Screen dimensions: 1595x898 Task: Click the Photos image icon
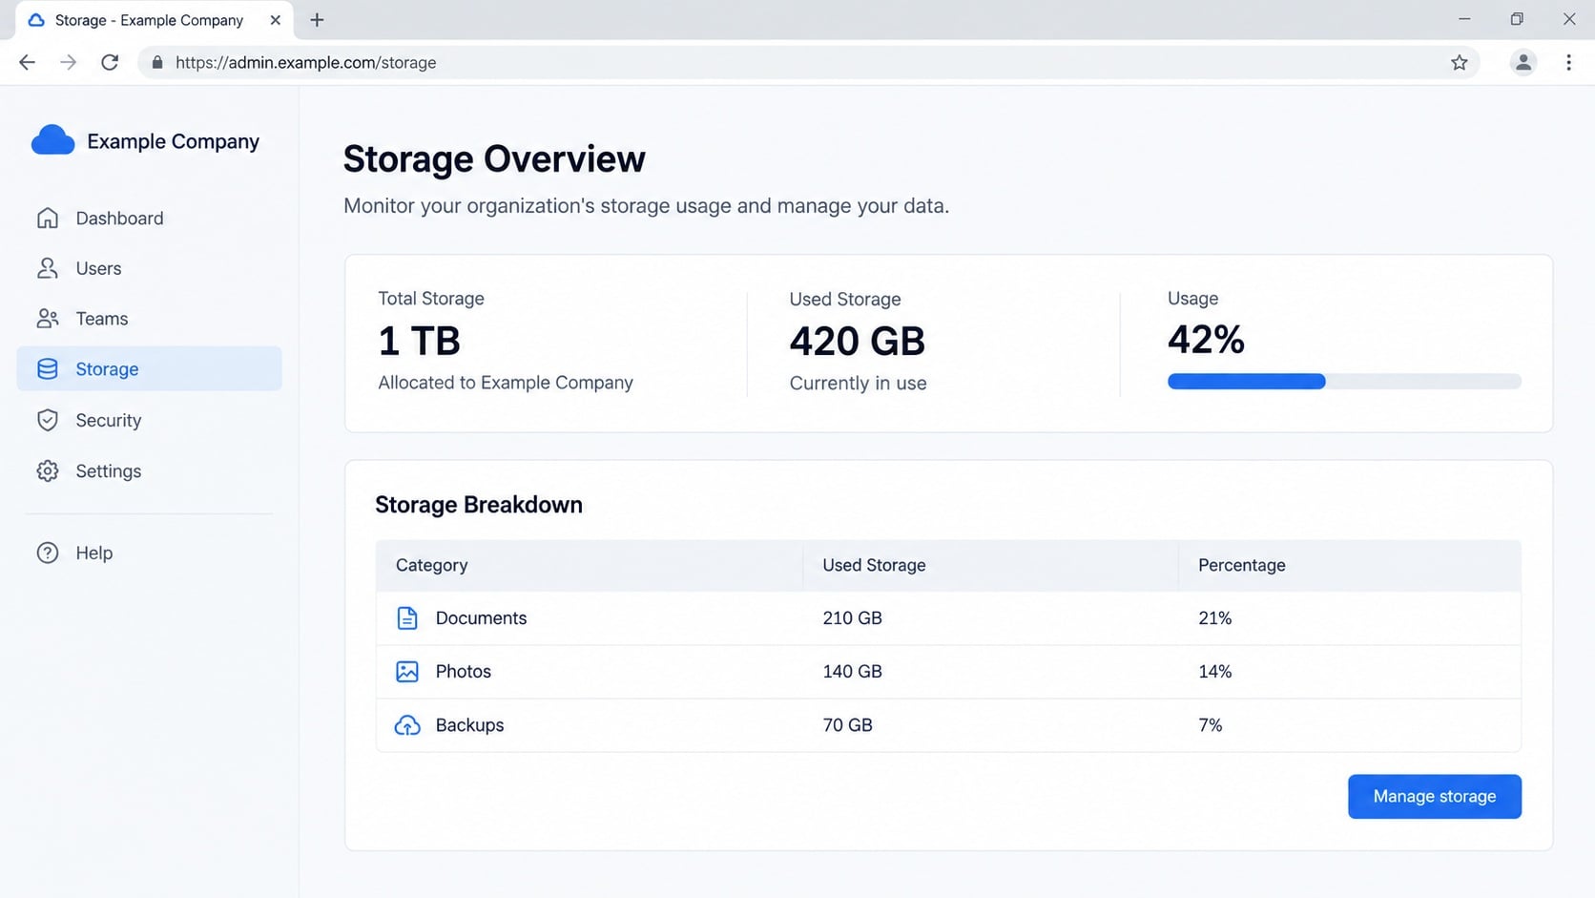[407, 672]
